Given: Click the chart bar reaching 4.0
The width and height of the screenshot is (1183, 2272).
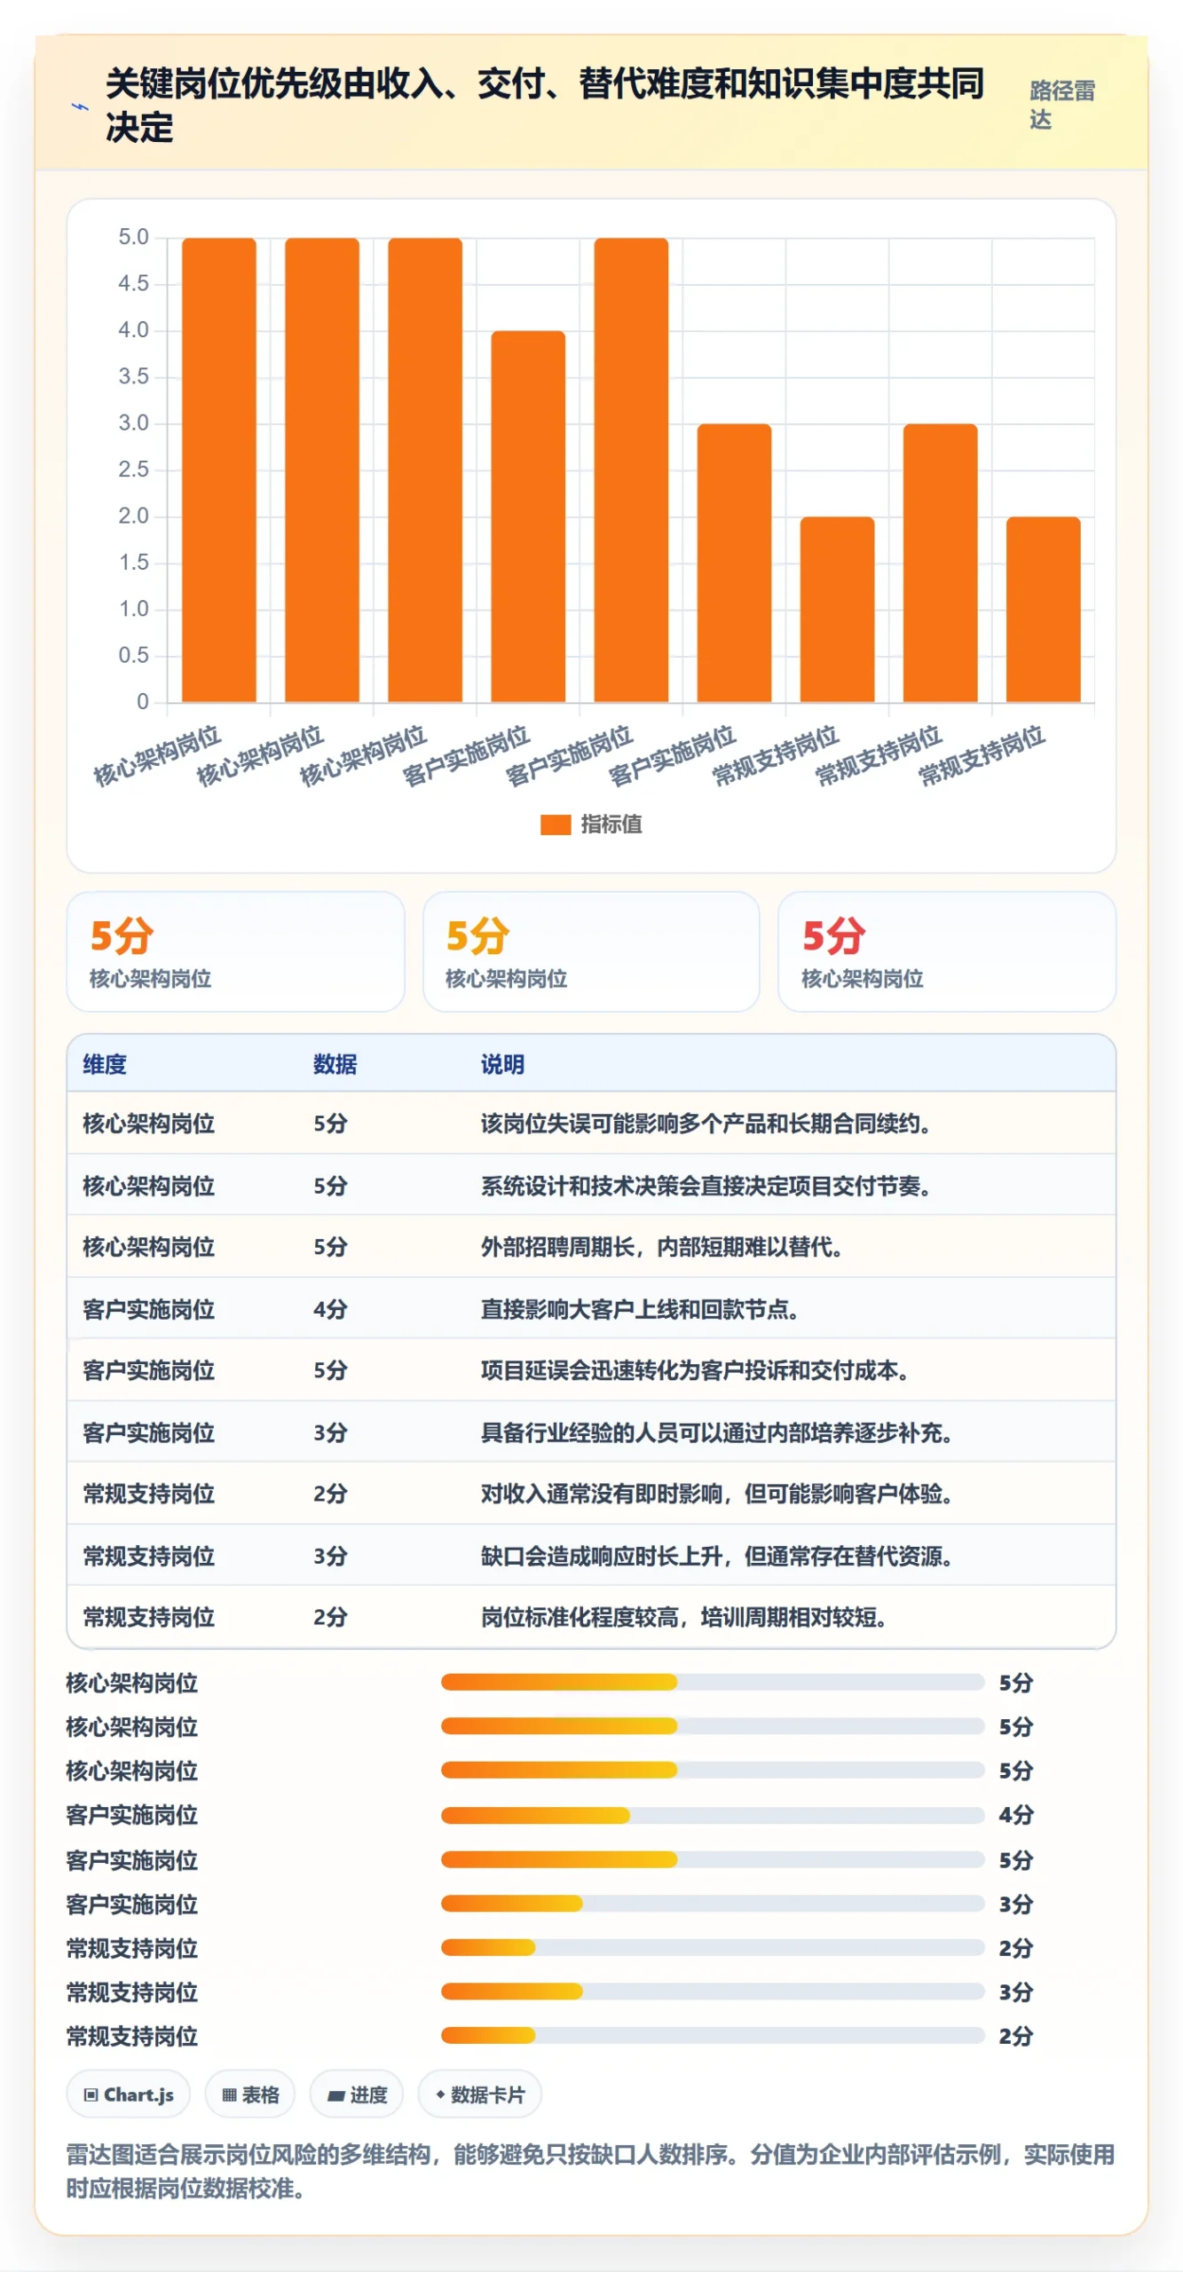Looking at the screenshot, I should click(528, 517).
